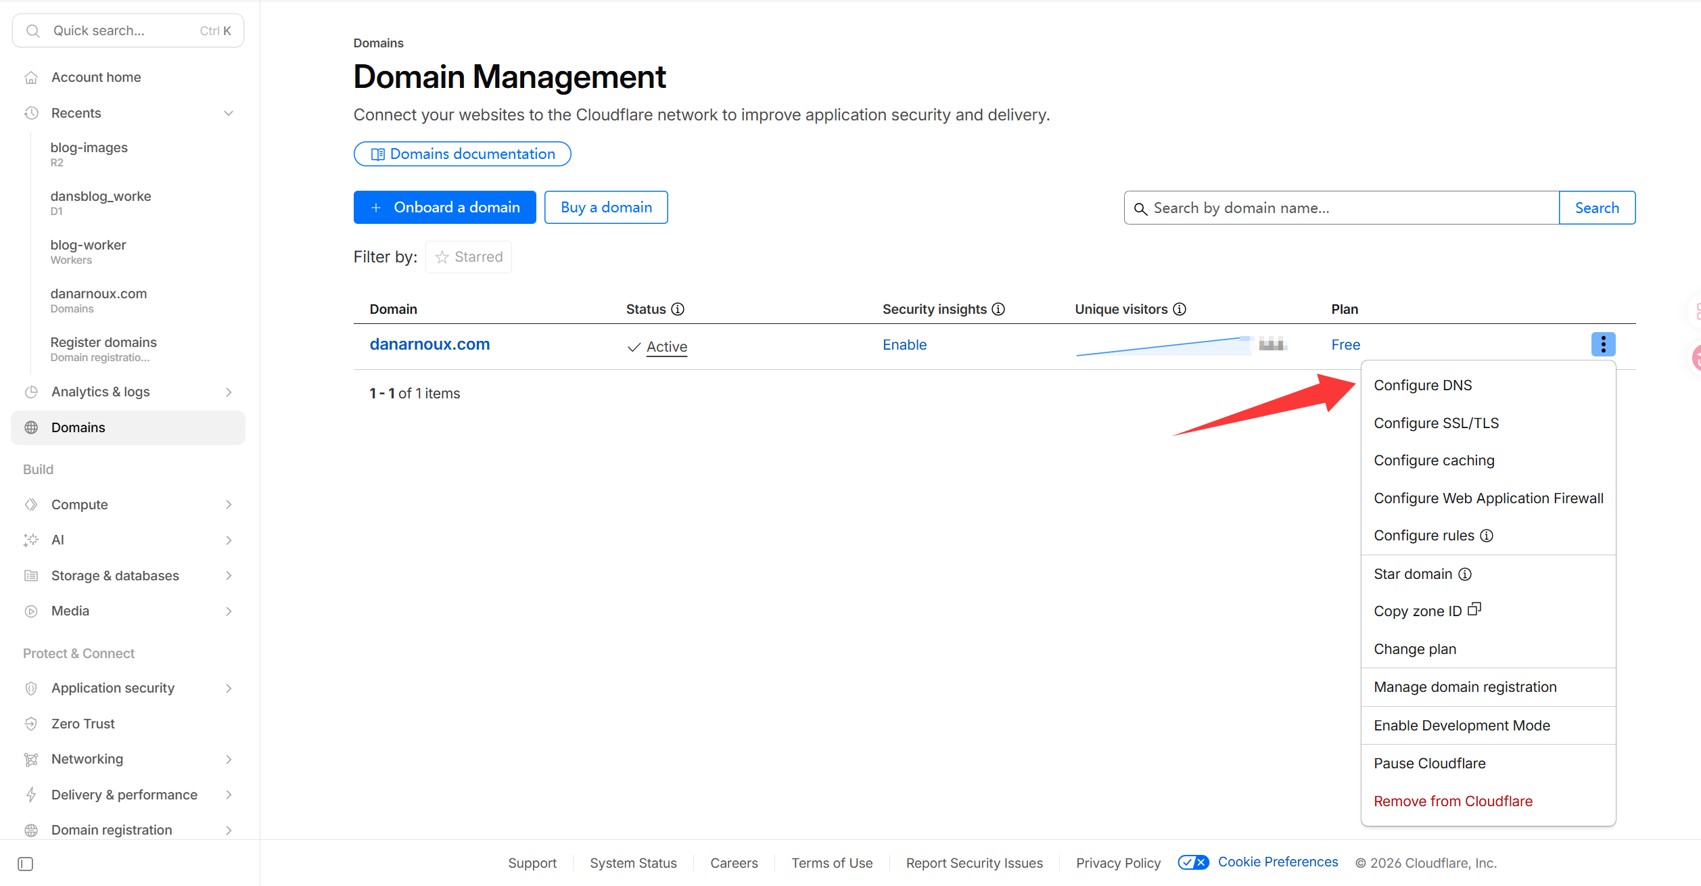
Task: Click the copy icon beside Copy zone ID
Action: 1474,609
